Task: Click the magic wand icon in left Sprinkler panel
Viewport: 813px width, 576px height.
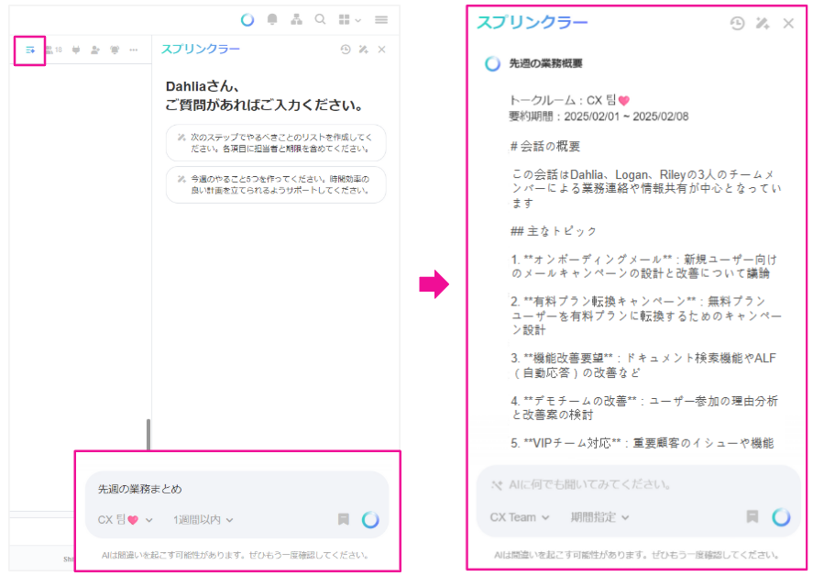Action: [364, 50]
